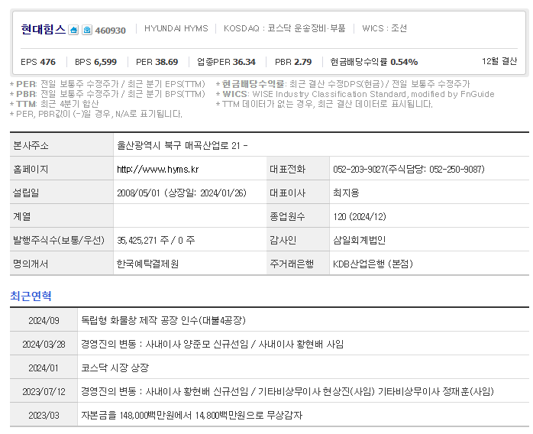The image size is (533, 434).
Task: Open the http://www.hyms.kr homepage link
Action: click(x=158, y=169)
